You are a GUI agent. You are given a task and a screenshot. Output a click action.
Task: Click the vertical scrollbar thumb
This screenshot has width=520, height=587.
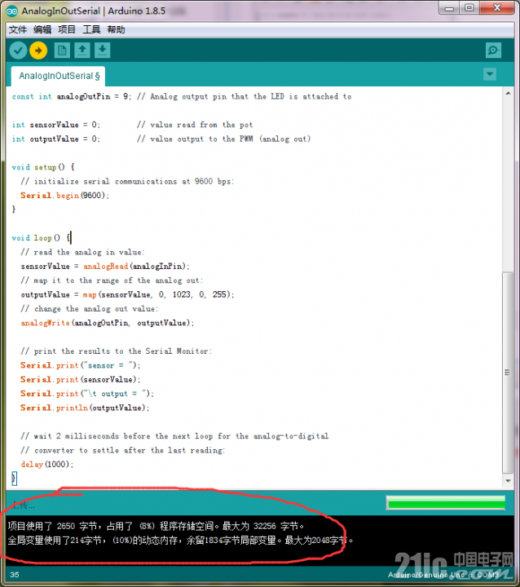click(x=508, y=373)
